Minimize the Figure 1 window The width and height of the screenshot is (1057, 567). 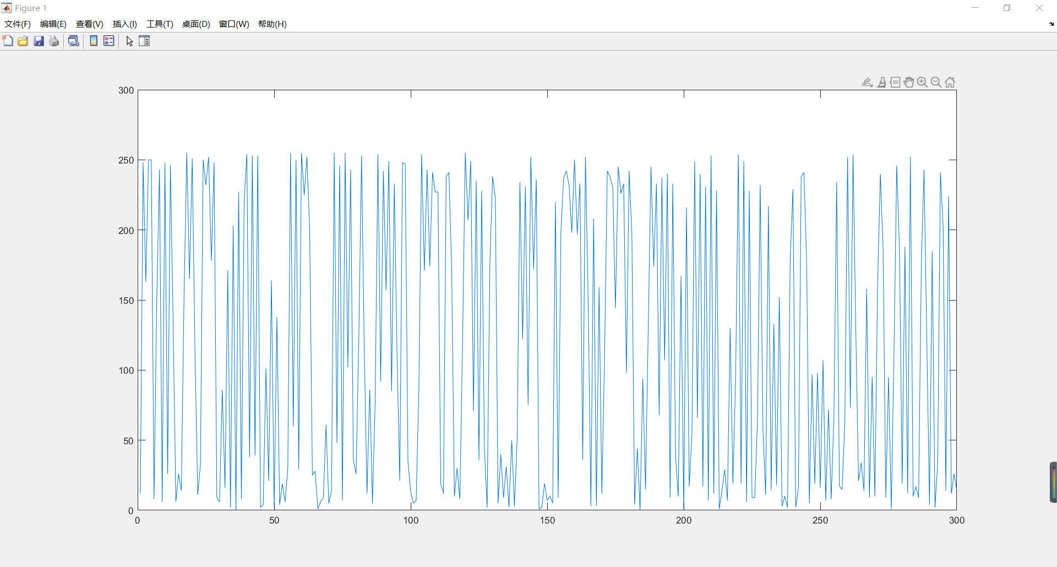click(x=975, y=8)
